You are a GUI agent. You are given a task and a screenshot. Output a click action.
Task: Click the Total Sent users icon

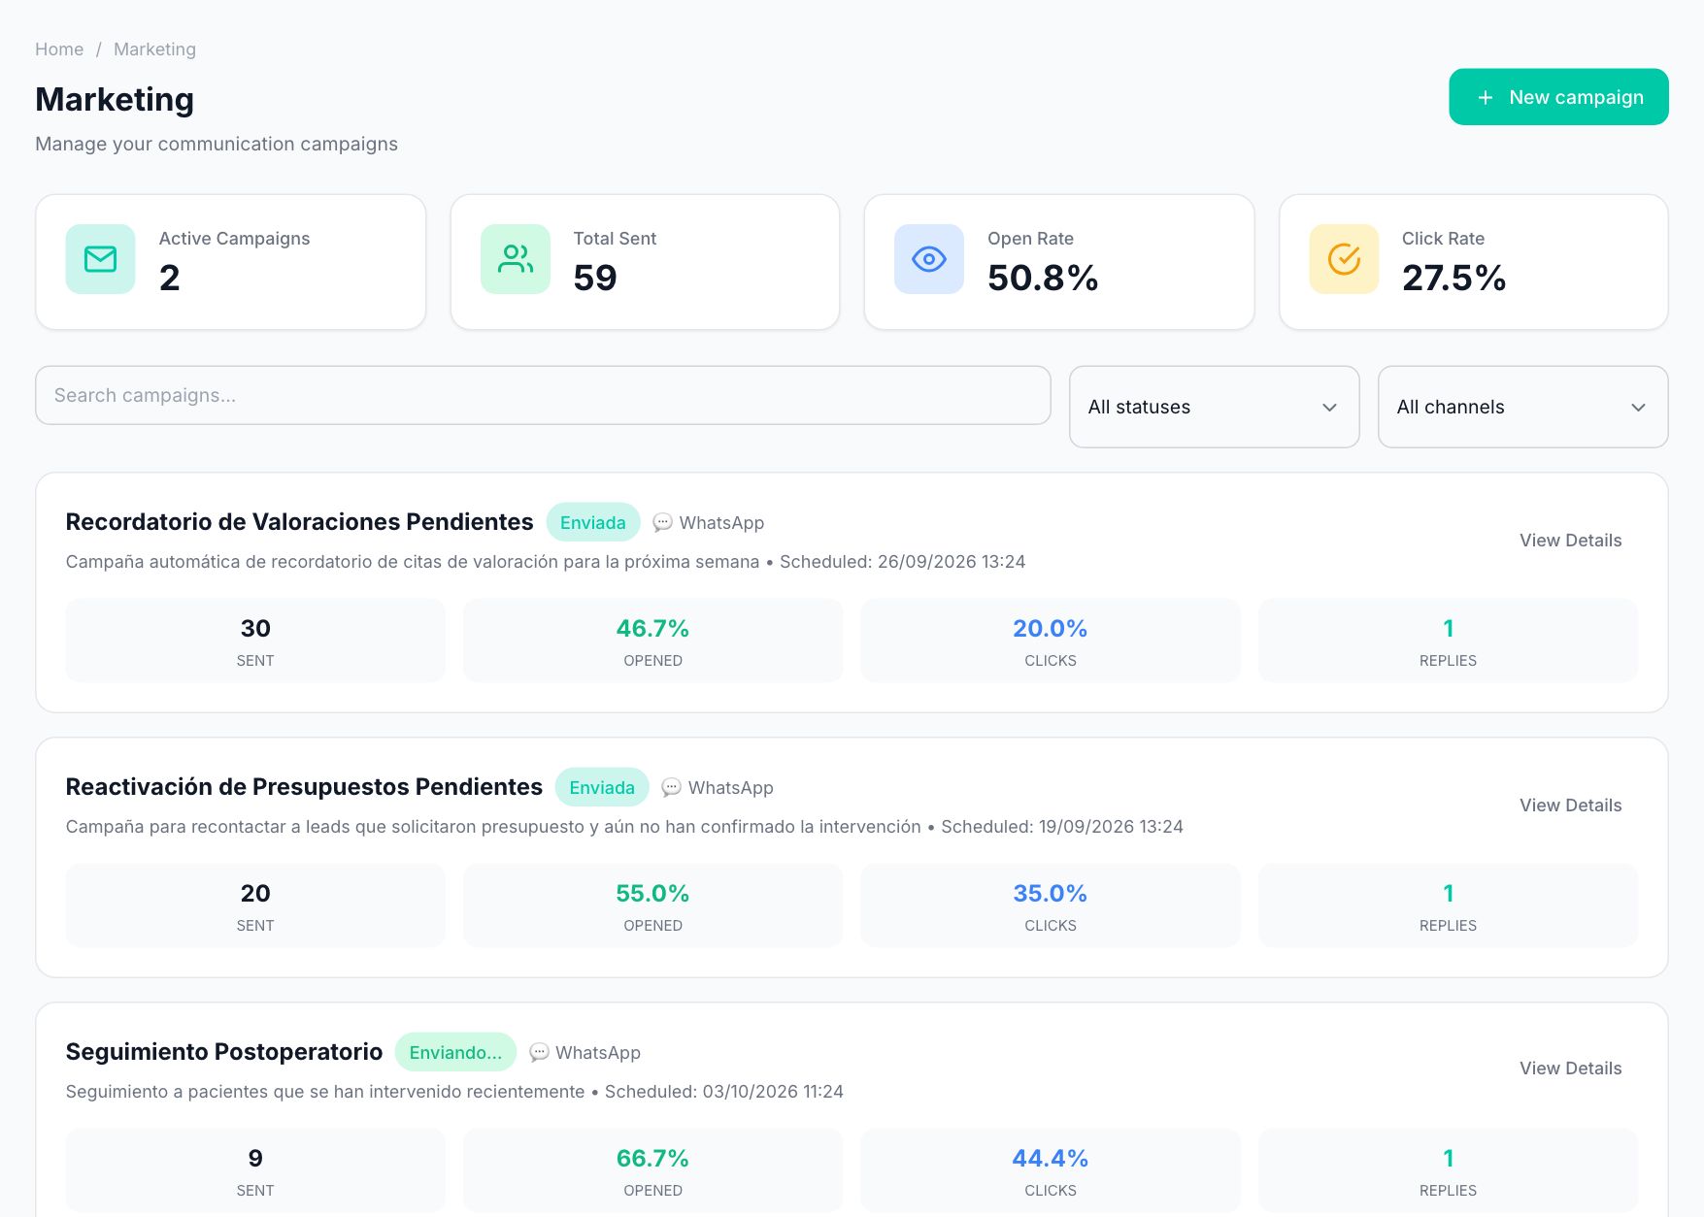(x=516, y=259)
